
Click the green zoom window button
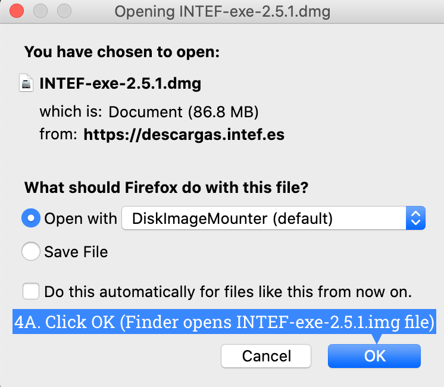pos(63,11)
